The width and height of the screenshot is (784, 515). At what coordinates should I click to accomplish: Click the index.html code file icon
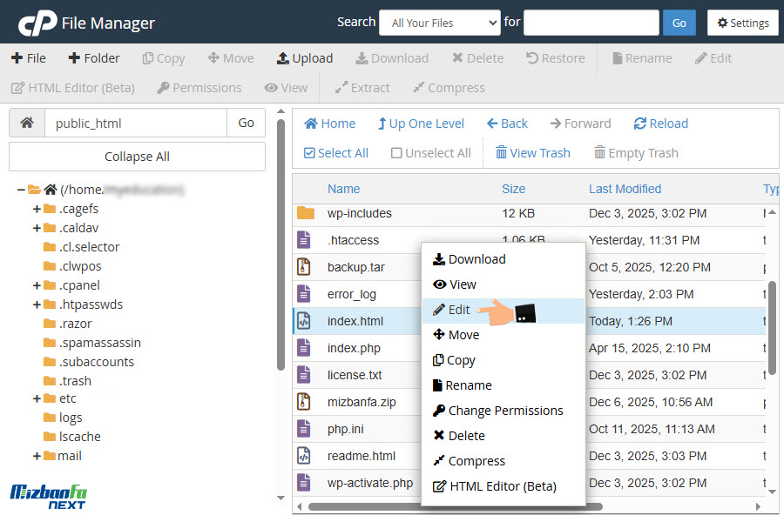point(304,321)
